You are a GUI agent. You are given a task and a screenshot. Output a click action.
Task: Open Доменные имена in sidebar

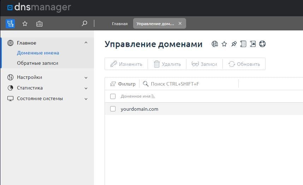[38, 53]
